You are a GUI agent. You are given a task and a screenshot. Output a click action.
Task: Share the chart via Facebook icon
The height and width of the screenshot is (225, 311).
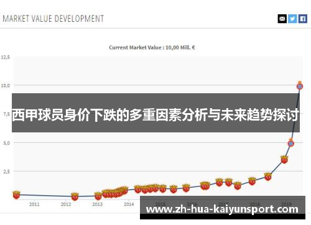303,19
